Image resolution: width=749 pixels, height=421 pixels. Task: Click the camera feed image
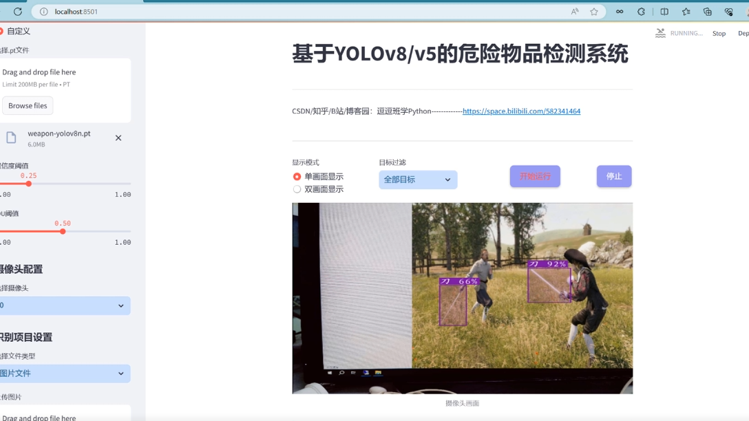click(463, 299)
